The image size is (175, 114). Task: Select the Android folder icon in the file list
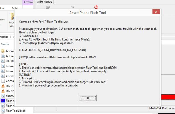point(3,51)
